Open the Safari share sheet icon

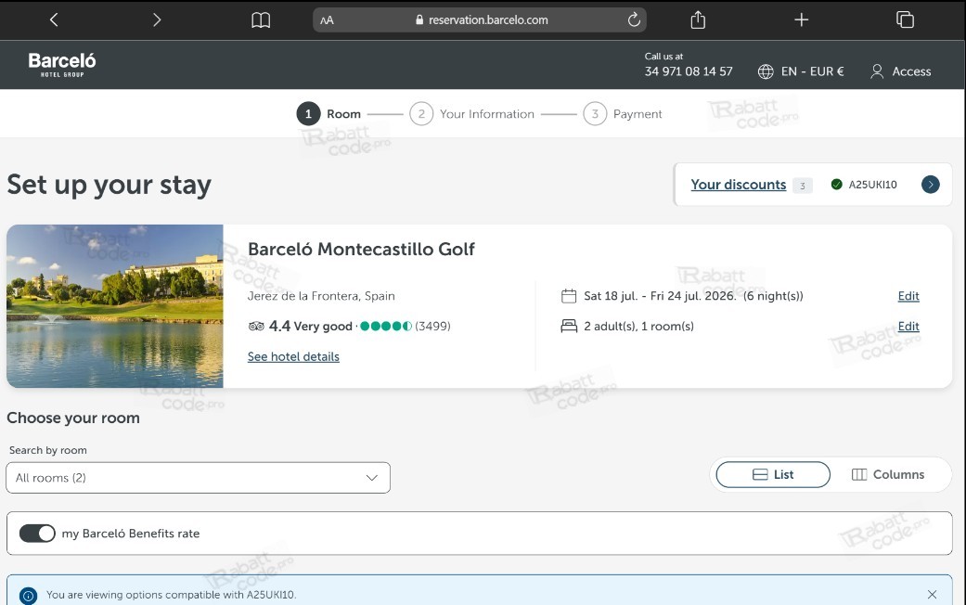click(x=698, y=19)
